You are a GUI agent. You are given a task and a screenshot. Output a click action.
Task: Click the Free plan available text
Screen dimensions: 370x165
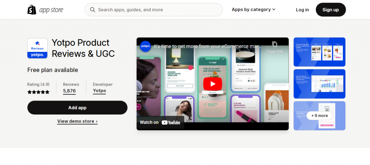coord(53,70)
